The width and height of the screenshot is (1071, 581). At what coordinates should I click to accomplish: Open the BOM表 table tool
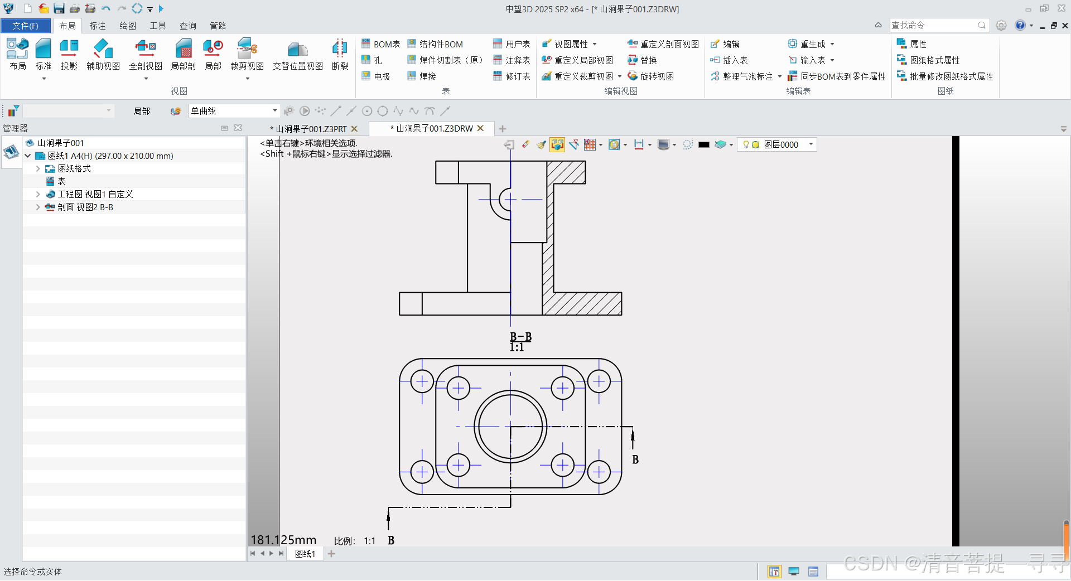(380, 44)
